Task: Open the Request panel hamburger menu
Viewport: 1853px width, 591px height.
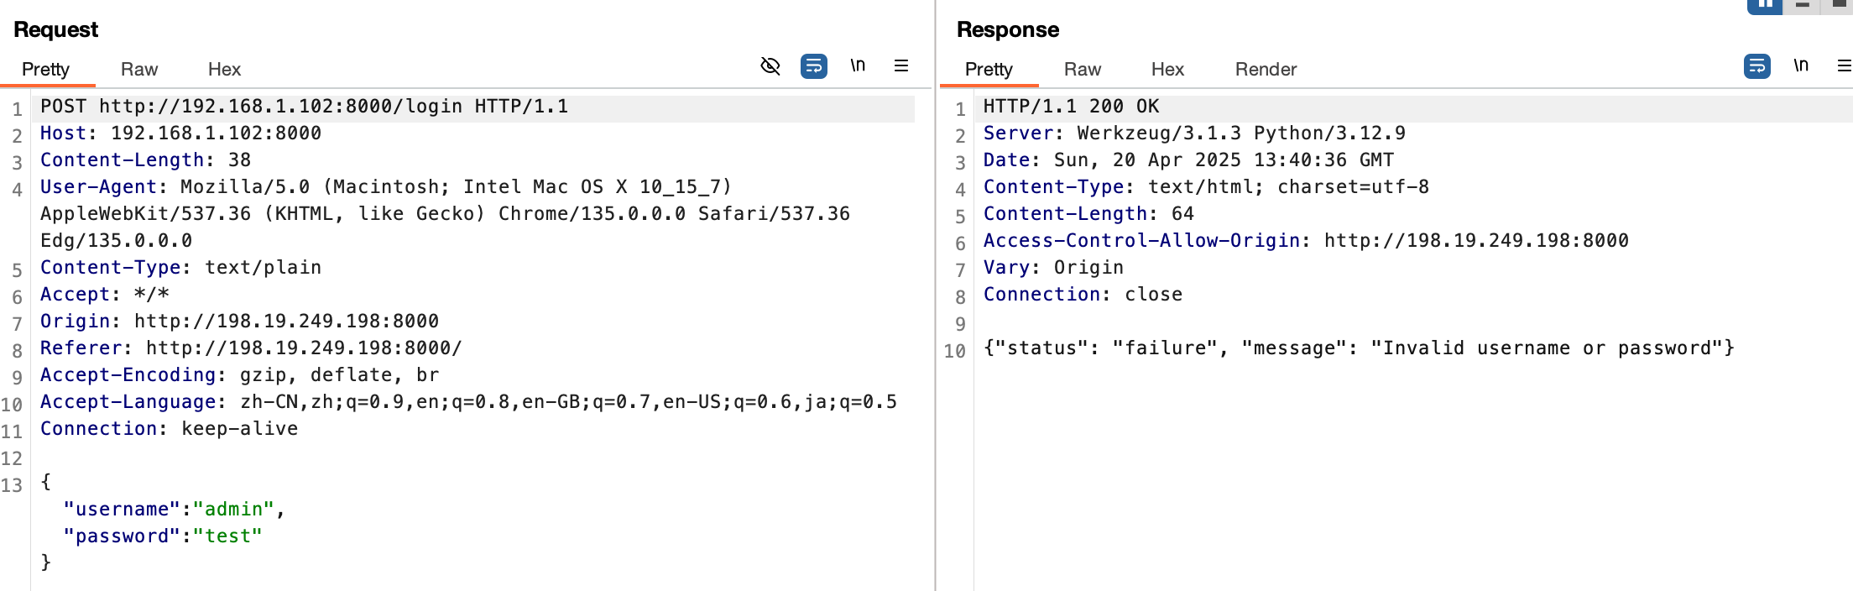Action: click(901, 65)
